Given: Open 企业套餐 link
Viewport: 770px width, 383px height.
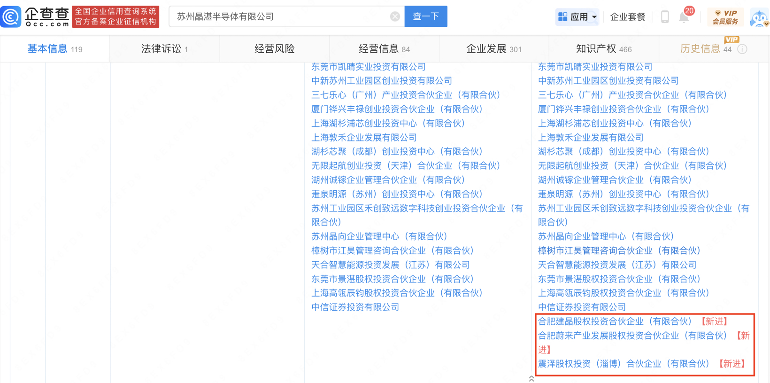Looking at the screenshot, I should 628,17.
